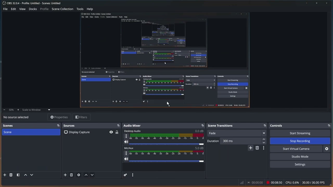Remove selected scene with trash icon

click(11, 175)
